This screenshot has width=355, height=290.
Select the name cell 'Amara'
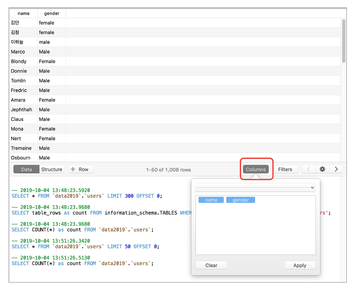(x=24, y=100)
